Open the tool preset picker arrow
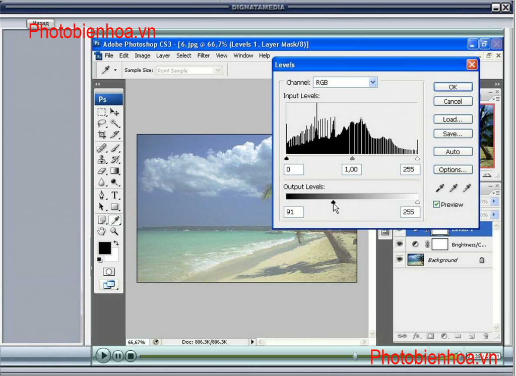The height and width of the screenshot is (376, 516). pos(115,70)
